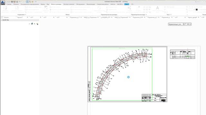Open the highlighted blue Лист ribbon tab

point(127,4)
